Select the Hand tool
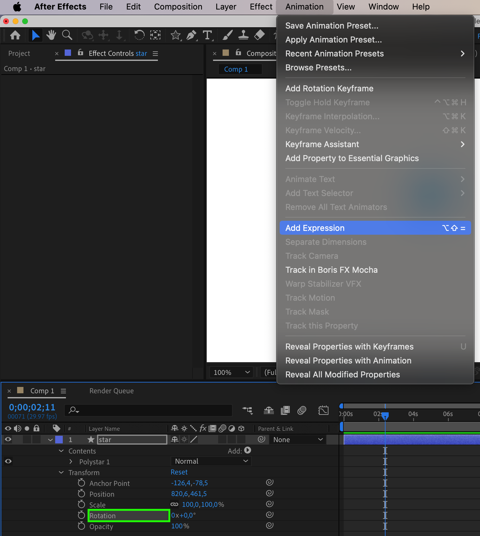Viewport: 480px width, 536px height. pyautogui.click(x=51, y=35)
